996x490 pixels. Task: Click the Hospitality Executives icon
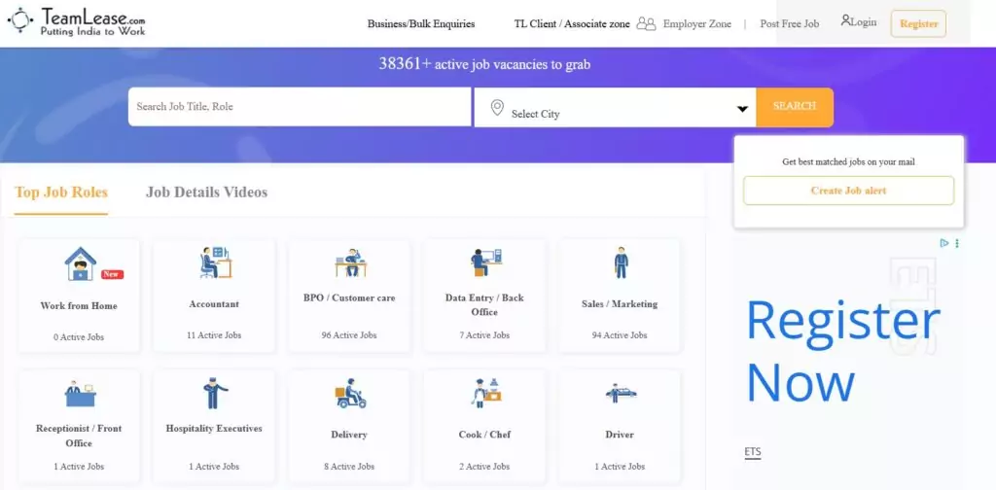(x=214, y=393)
